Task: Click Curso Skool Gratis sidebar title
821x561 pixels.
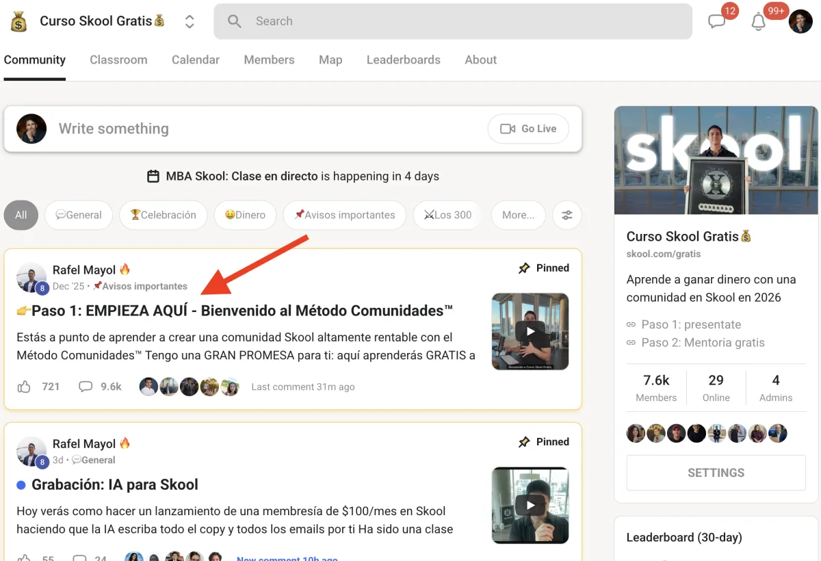Action: click(689, 237)
